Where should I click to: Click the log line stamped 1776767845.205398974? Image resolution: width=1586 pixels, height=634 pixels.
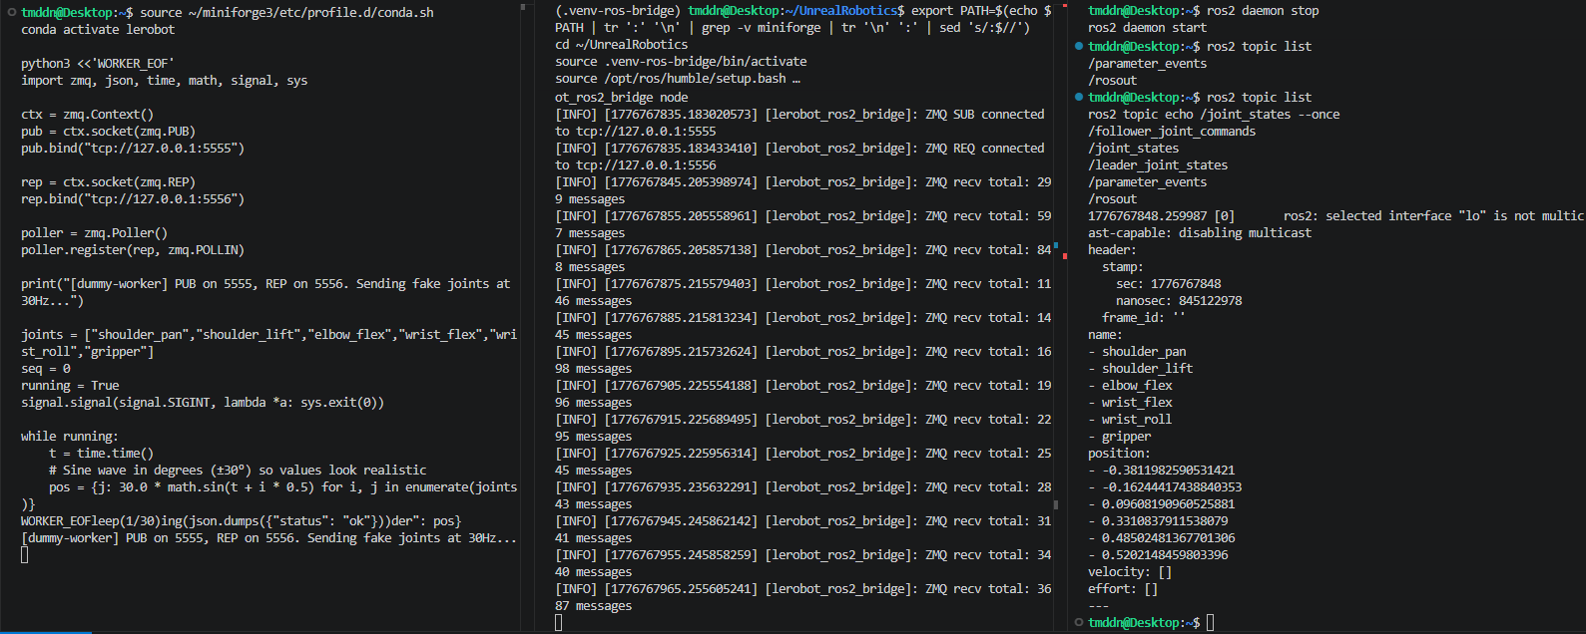click(x=803, y=181)
